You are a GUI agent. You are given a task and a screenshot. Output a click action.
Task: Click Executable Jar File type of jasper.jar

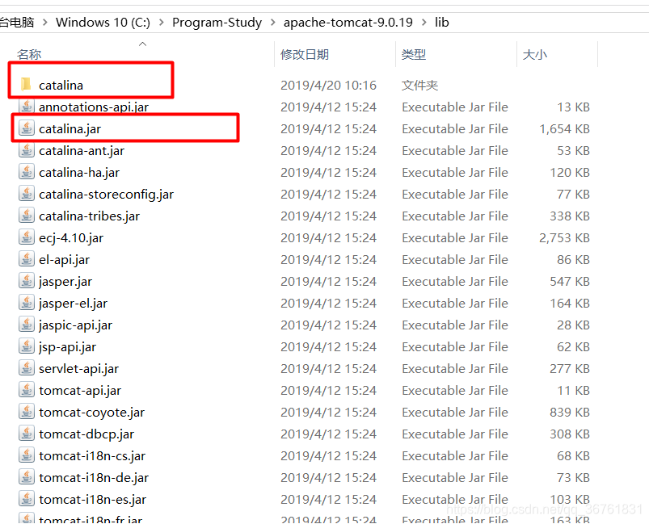455,282
